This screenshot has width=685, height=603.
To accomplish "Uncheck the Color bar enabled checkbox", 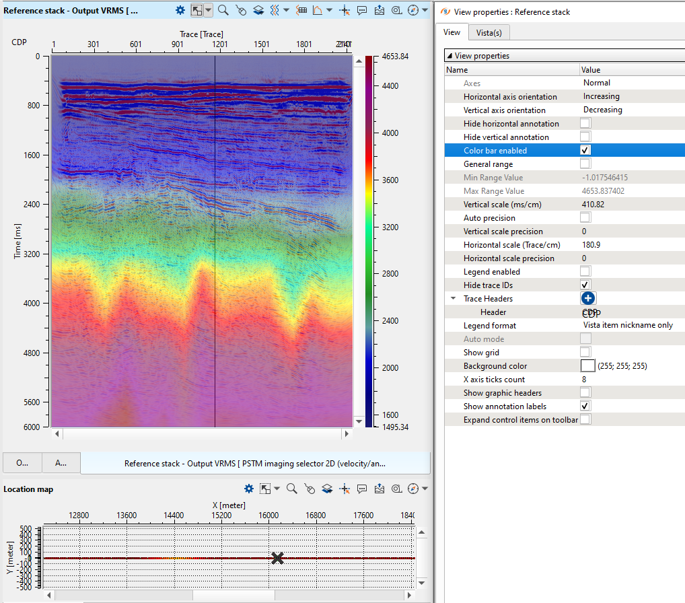I will 585,151.
